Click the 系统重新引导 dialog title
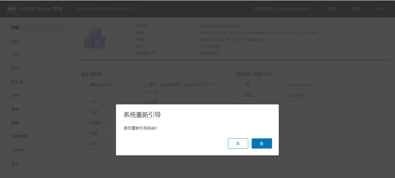This screenshot has width=395, height=178. pos(142,115)
